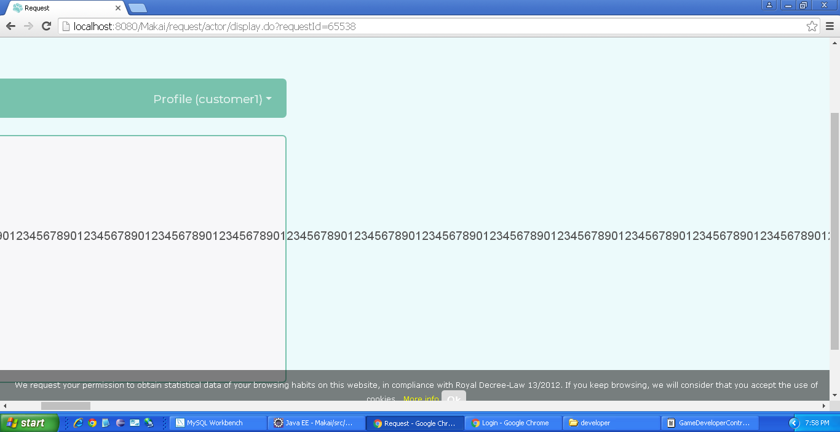Click the horizontal scrollbar right arrow

pyautogui.click(x=825, y=406)
